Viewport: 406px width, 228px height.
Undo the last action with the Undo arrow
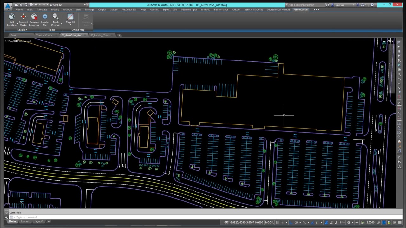point(36,5)
